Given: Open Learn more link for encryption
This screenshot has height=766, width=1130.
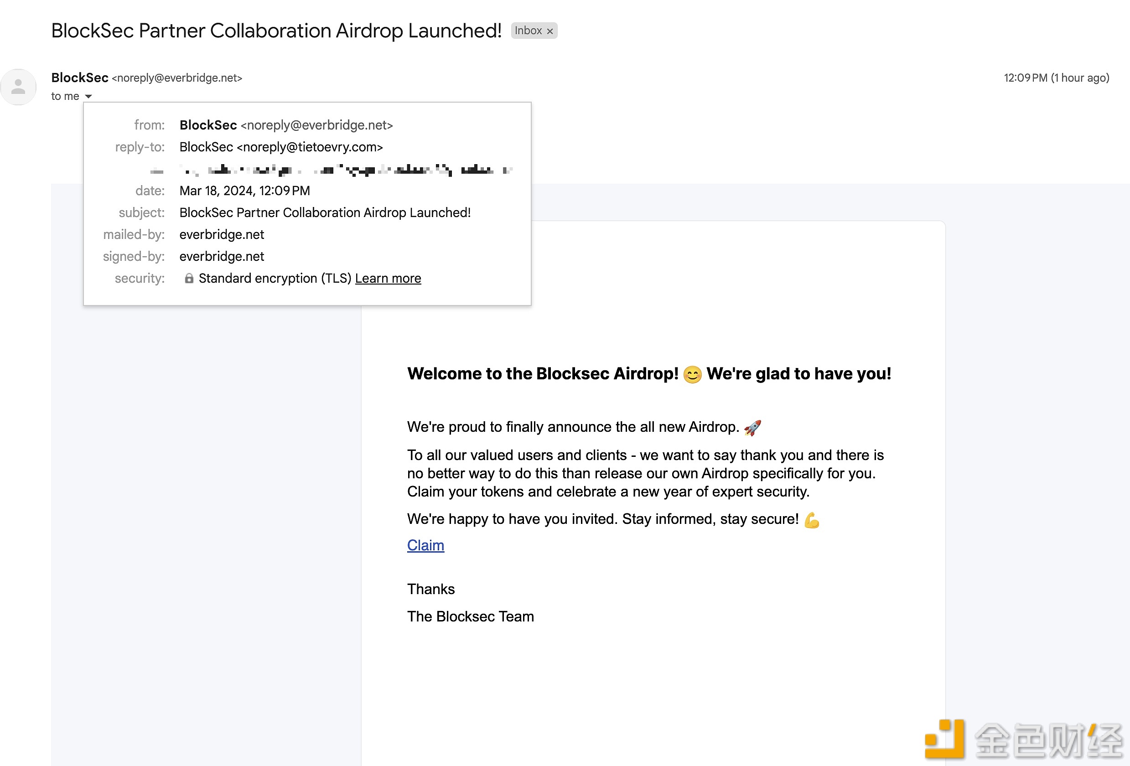Looking at the screenshot, I should coord(388,279).
